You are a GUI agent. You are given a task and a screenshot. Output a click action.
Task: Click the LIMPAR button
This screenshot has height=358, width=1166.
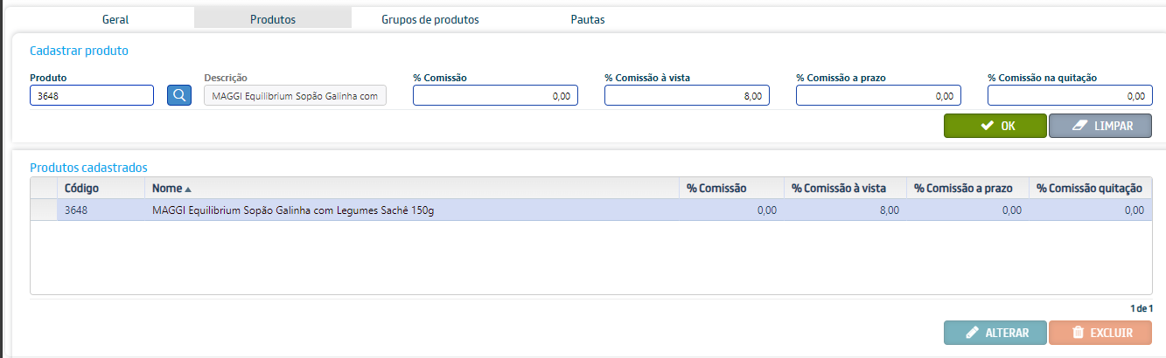click(x=1100, y=126)
